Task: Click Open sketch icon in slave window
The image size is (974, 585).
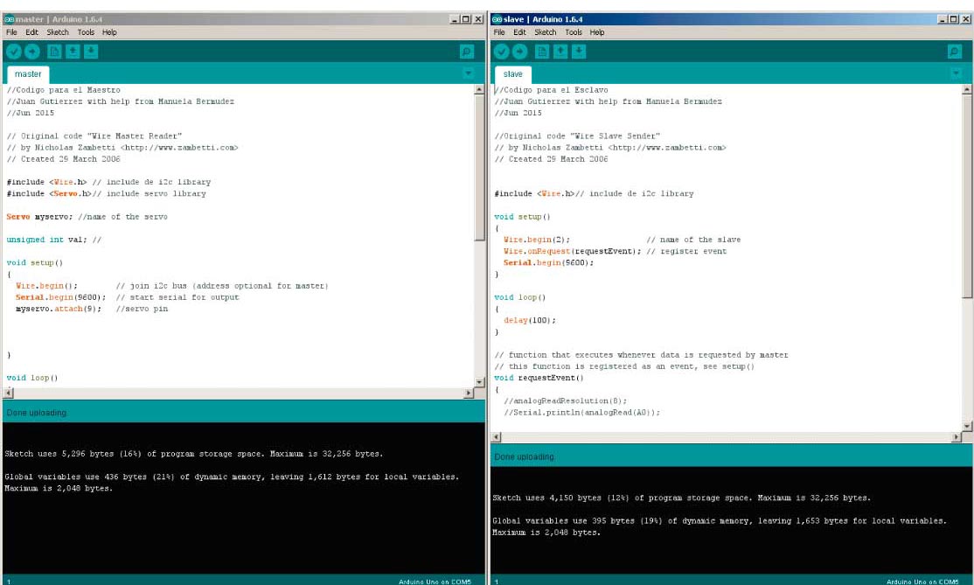Action: click(560, 52)
